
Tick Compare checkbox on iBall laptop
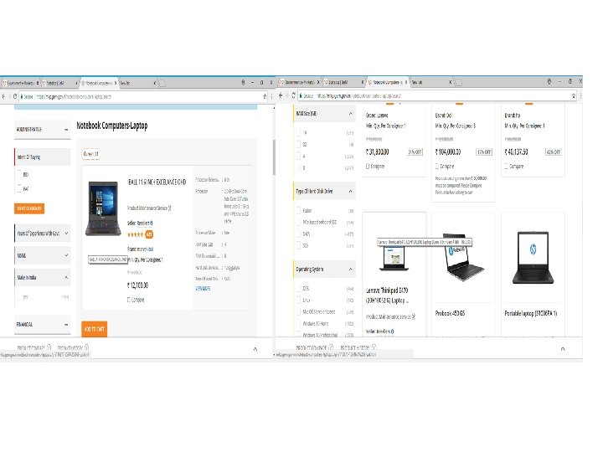click(129, 300)
